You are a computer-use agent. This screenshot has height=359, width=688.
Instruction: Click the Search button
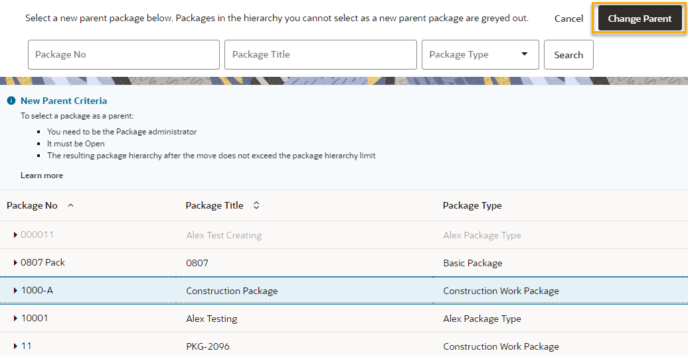(x=568, y=55)
